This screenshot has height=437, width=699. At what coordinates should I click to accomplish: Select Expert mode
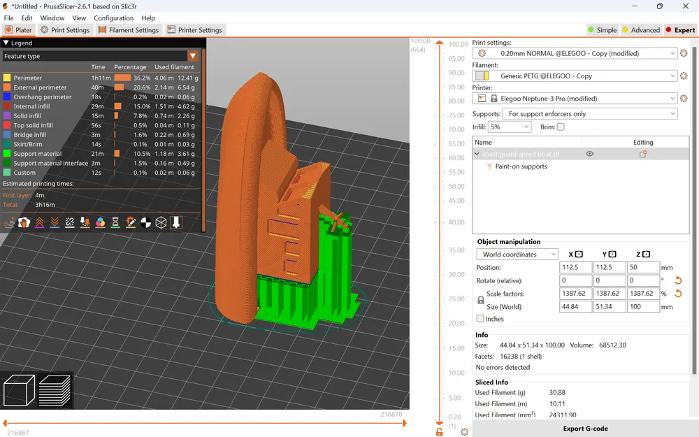(680, 30)
